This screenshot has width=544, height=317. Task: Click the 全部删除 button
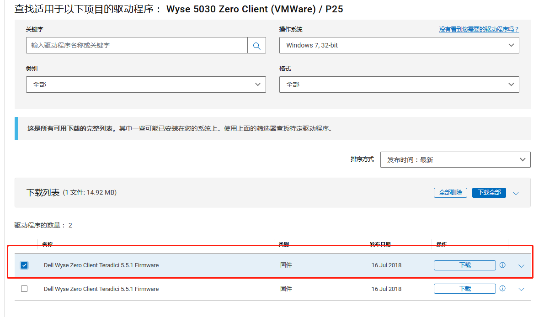(x=450, y=193)
